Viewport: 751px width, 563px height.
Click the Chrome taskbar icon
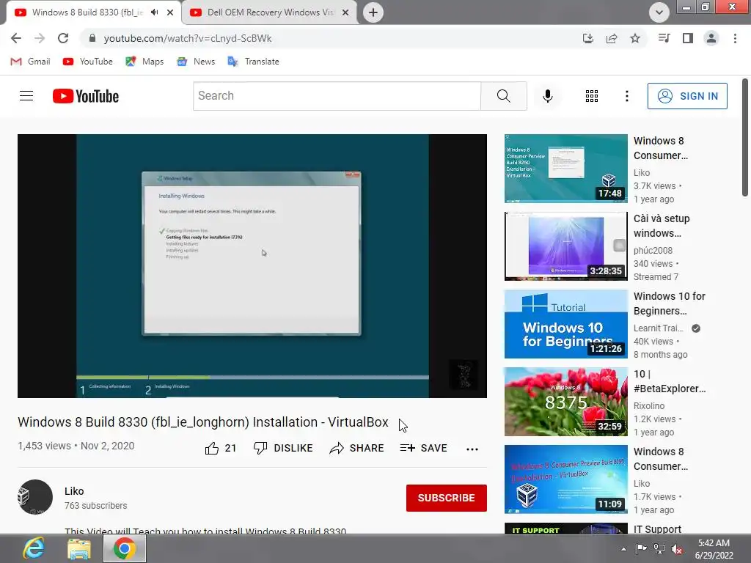(124, 548)
